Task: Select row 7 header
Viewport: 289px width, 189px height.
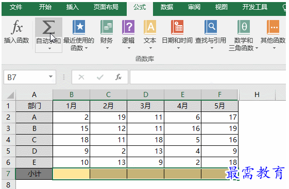Action: coord(8,174)
